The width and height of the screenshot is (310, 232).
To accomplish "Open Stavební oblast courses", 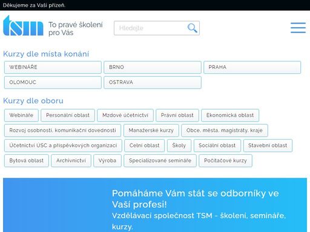I will [268, 146].
